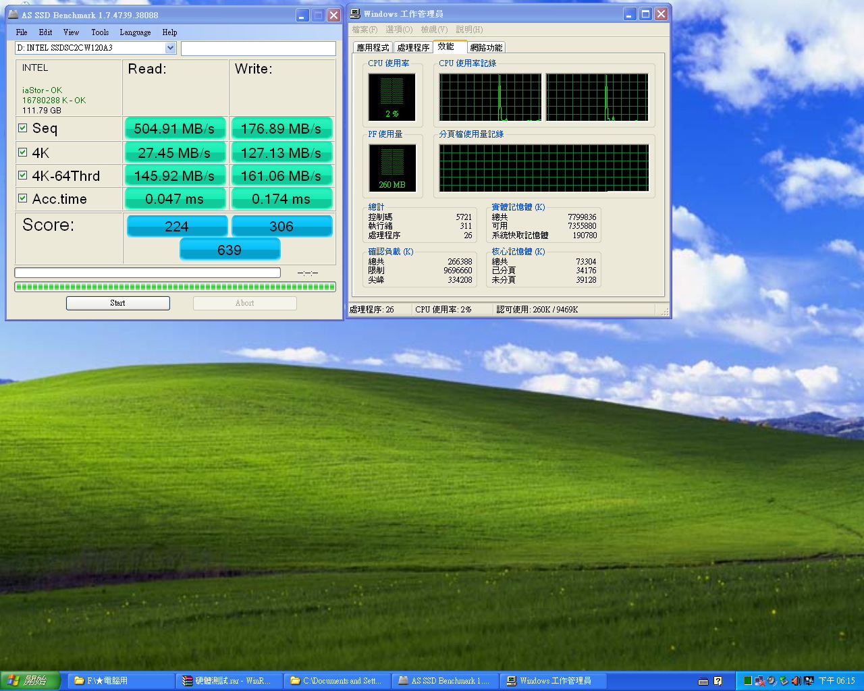Click the Safely Remove Hardware tray icon
Image resolution: width=864 pixels, height=691 pixels.
(784, 681)
